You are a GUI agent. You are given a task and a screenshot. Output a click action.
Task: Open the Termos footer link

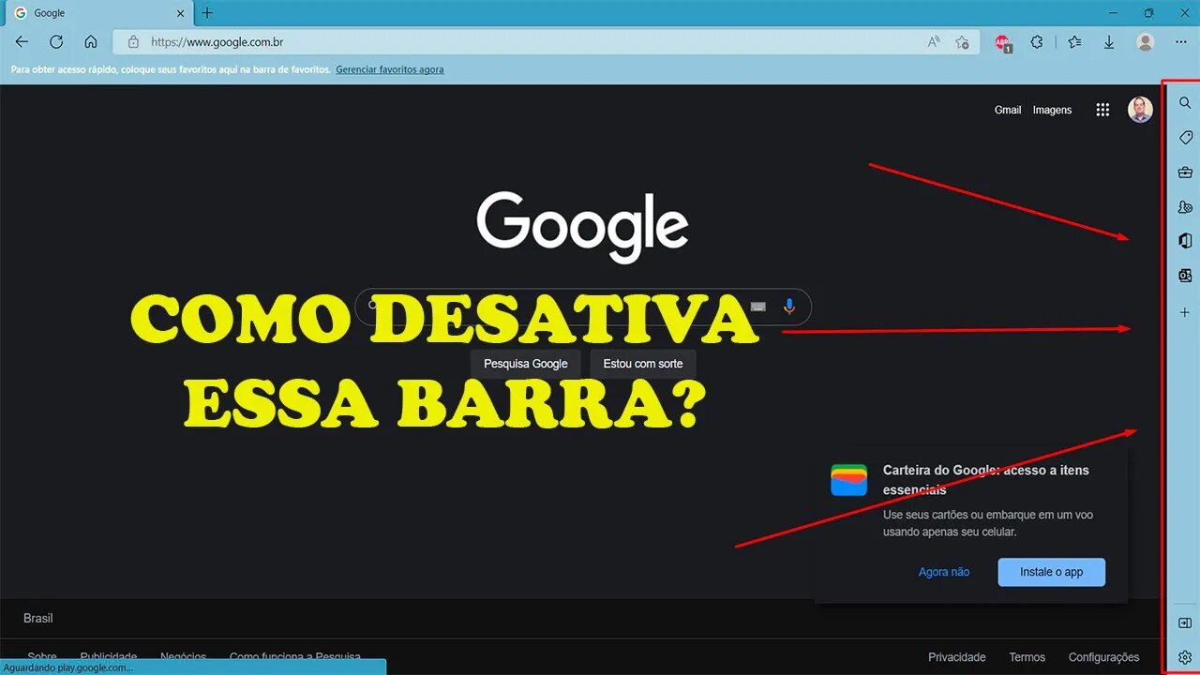1027,657
